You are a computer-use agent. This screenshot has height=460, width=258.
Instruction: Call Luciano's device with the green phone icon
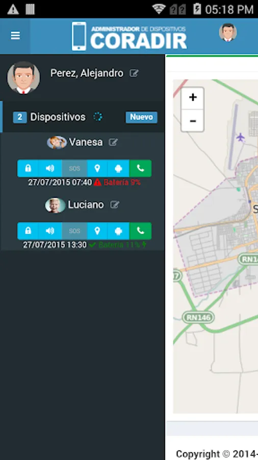click(x=140, y=231)
